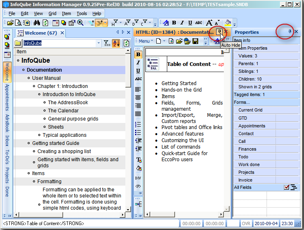Click the save floppy icon in HTML pane
This screenshot has width=304, height=230.
[195, 41]
